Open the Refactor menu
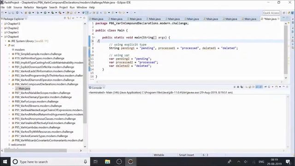The height and width of the screenshot is (166, 295). pyautogui.click(x=29, y=7)
